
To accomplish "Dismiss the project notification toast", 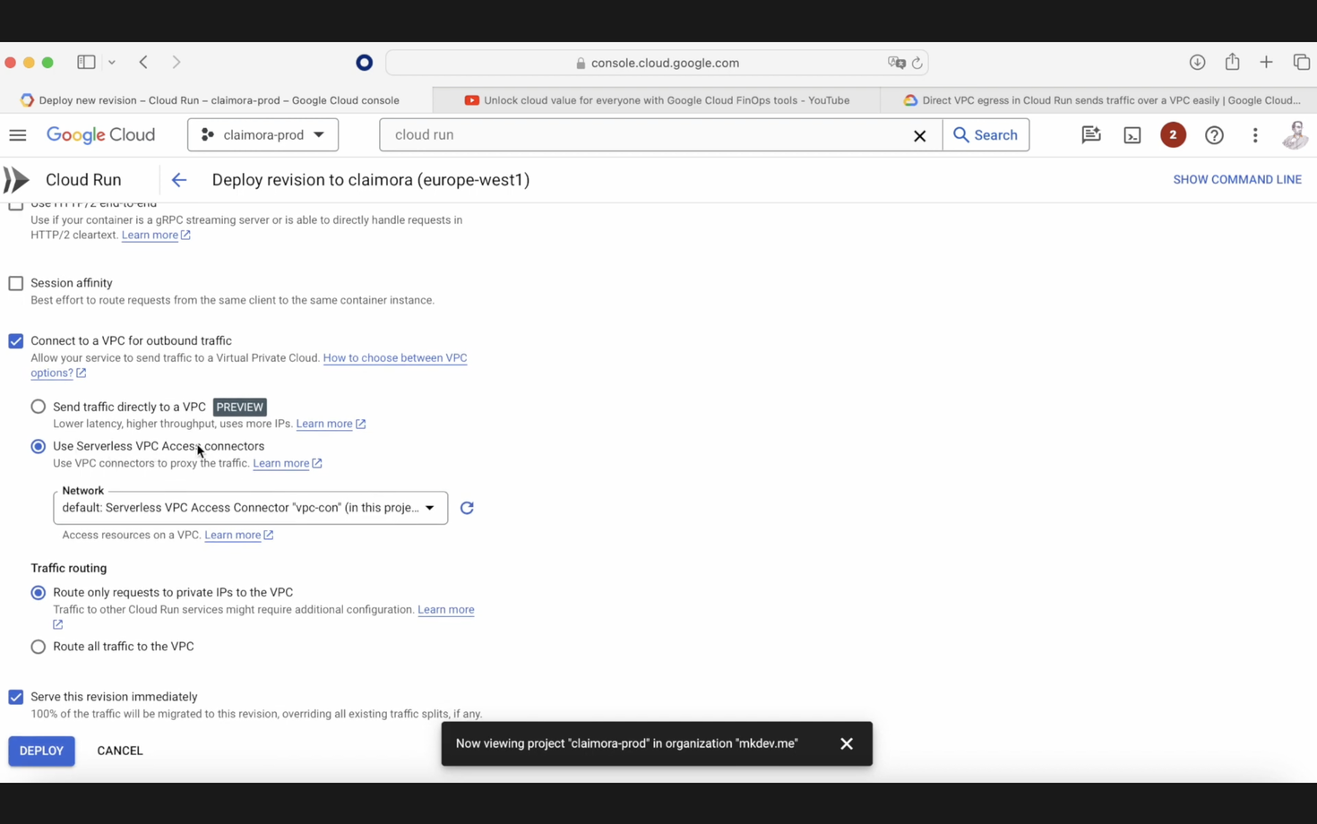I will coord(847,743).
